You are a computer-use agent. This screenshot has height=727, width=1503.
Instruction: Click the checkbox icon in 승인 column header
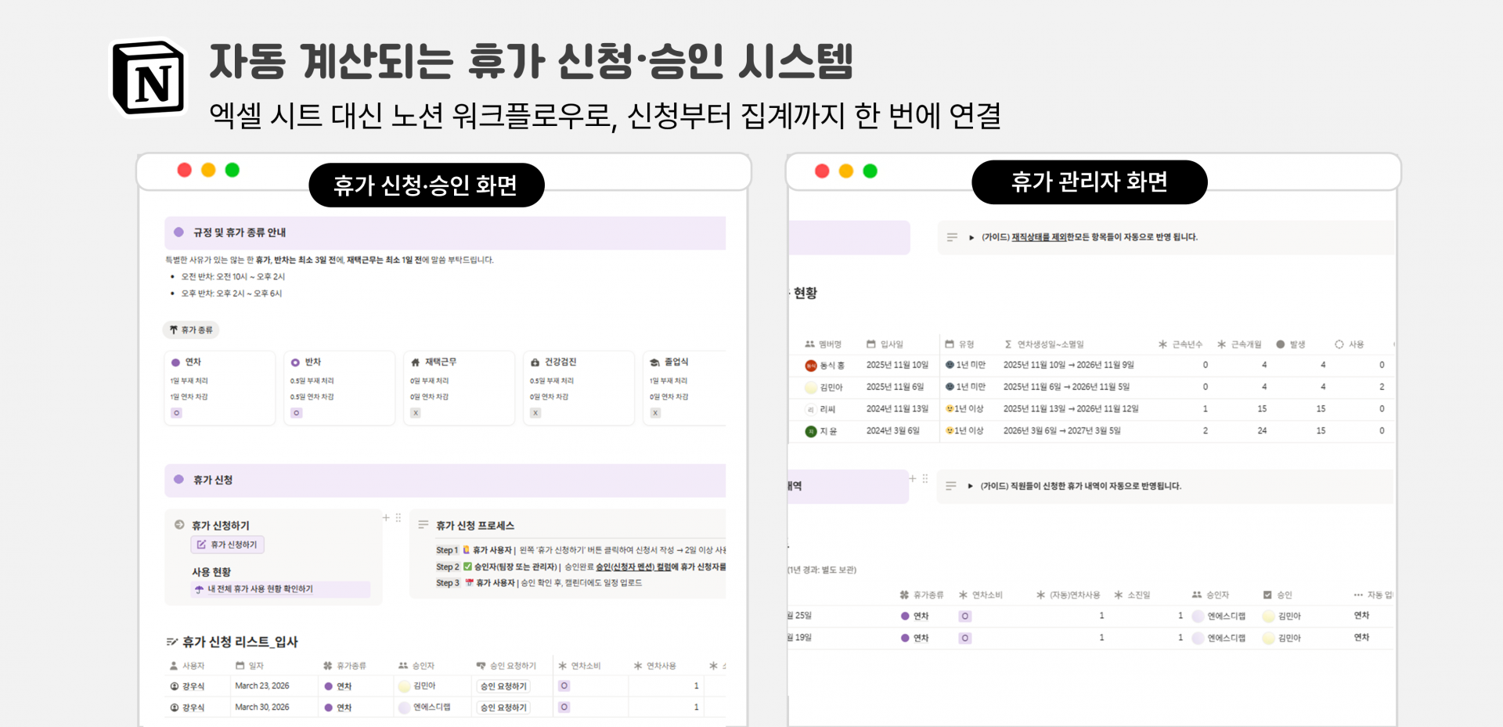coord(1267,596)
